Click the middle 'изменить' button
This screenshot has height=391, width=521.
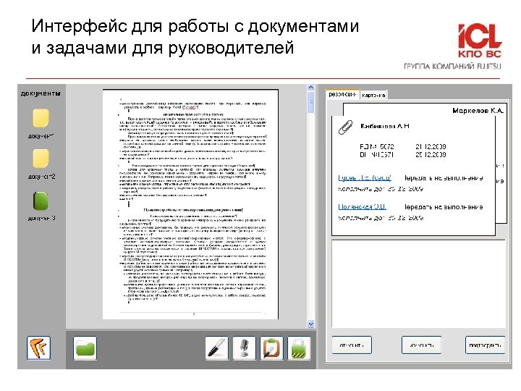422,345
